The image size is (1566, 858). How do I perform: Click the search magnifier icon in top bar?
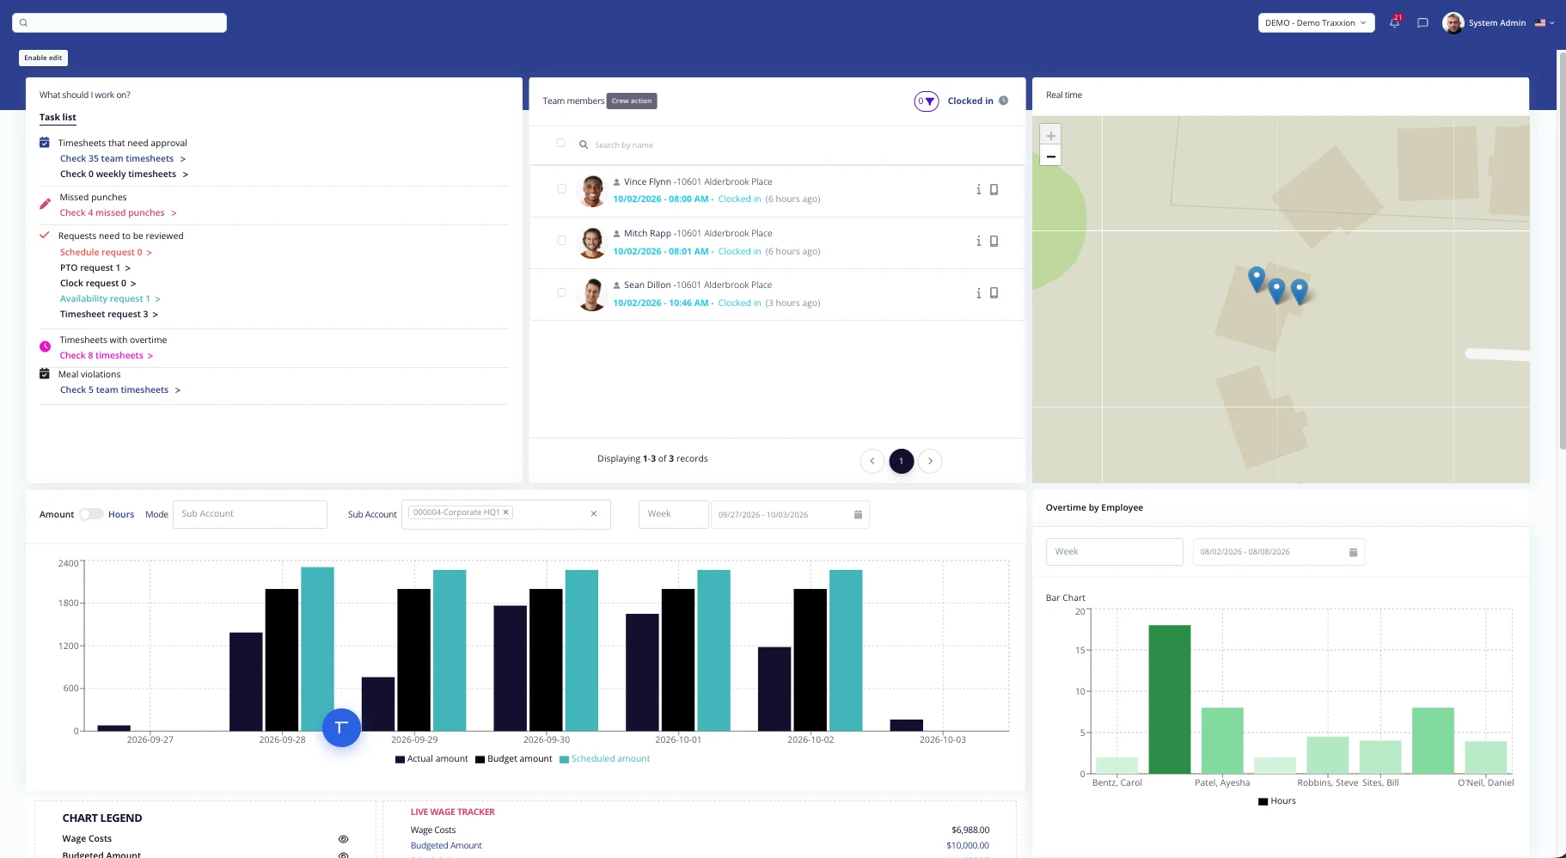[24, 22]
